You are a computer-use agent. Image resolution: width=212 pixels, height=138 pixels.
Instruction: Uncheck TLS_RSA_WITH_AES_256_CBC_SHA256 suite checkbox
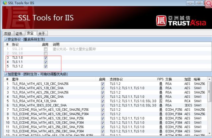pos(103,93)
